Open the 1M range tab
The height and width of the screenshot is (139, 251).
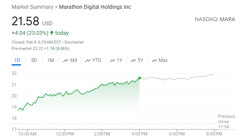tap(50, 60)
